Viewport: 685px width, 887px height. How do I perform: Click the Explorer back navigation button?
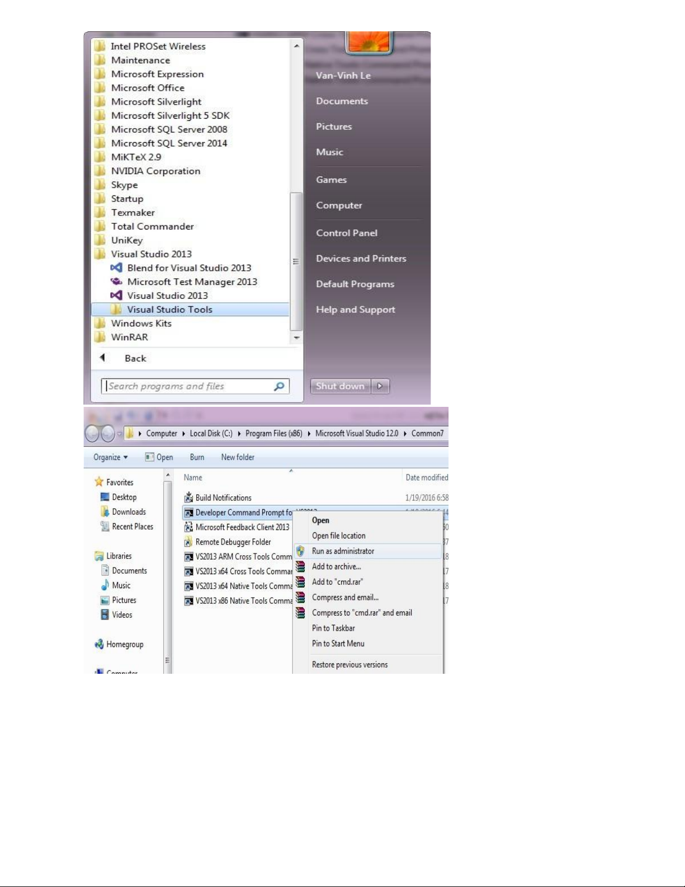[x=92, y=434]
